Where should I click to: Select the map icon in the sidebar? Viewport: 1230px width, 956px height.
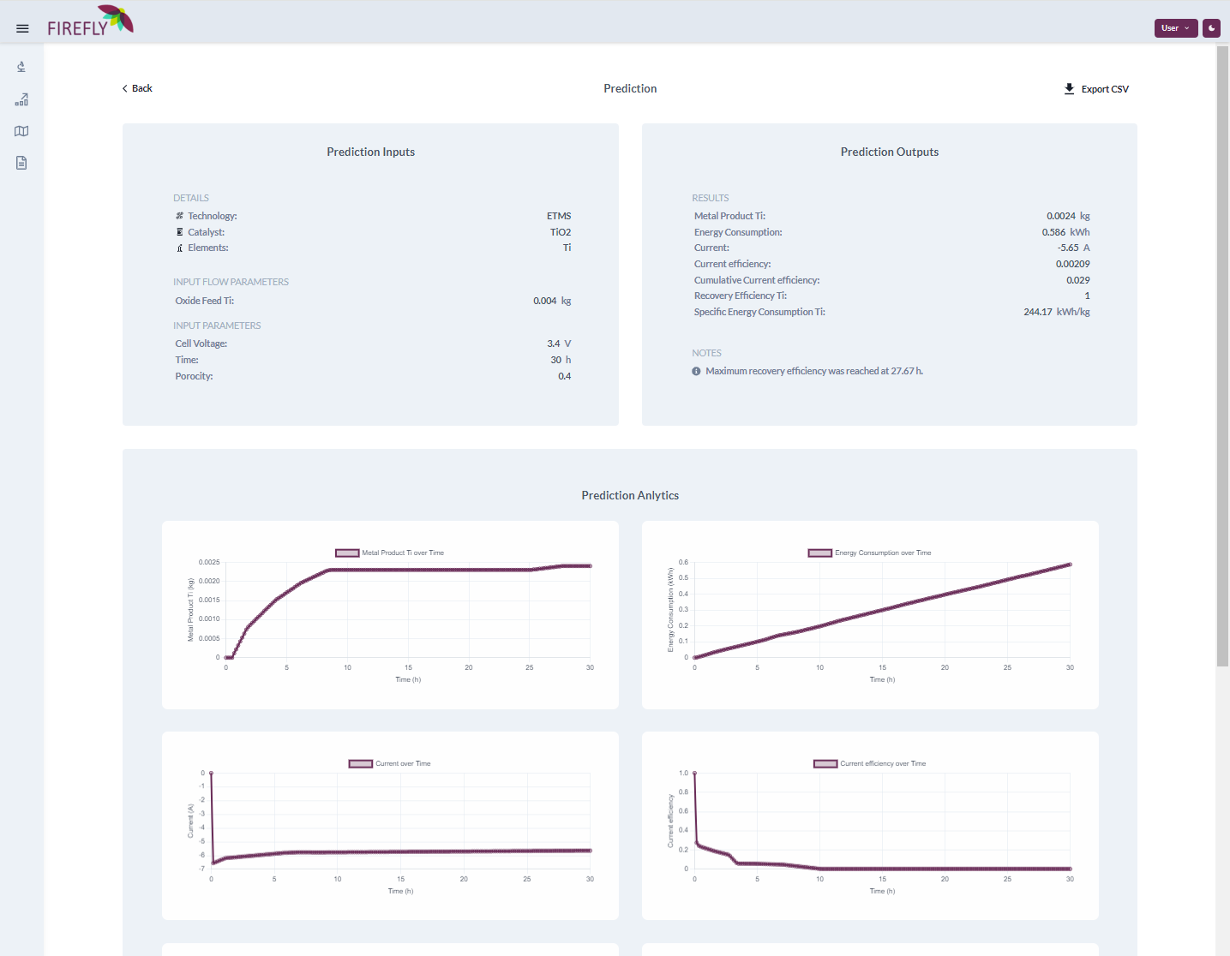[x=21, y=131]
